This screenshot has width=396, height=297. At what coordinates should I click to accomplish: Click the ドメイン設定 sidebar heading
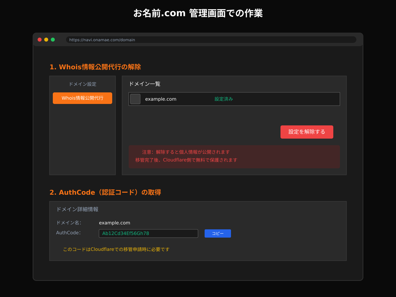[x=82, y=84]
